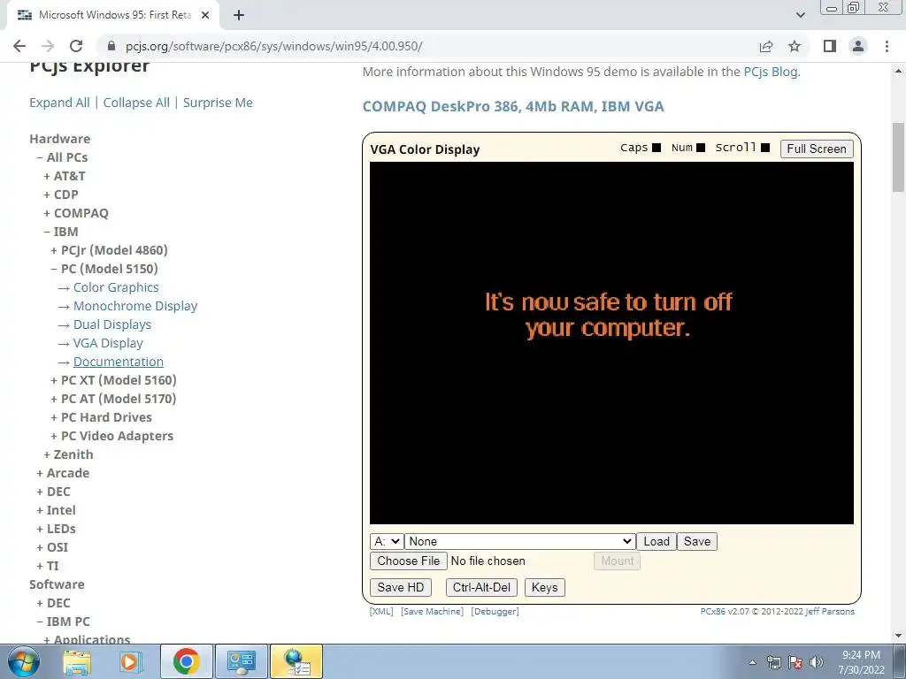
Task: Click the [Save Machine] link
Action: tap(432, 612)
